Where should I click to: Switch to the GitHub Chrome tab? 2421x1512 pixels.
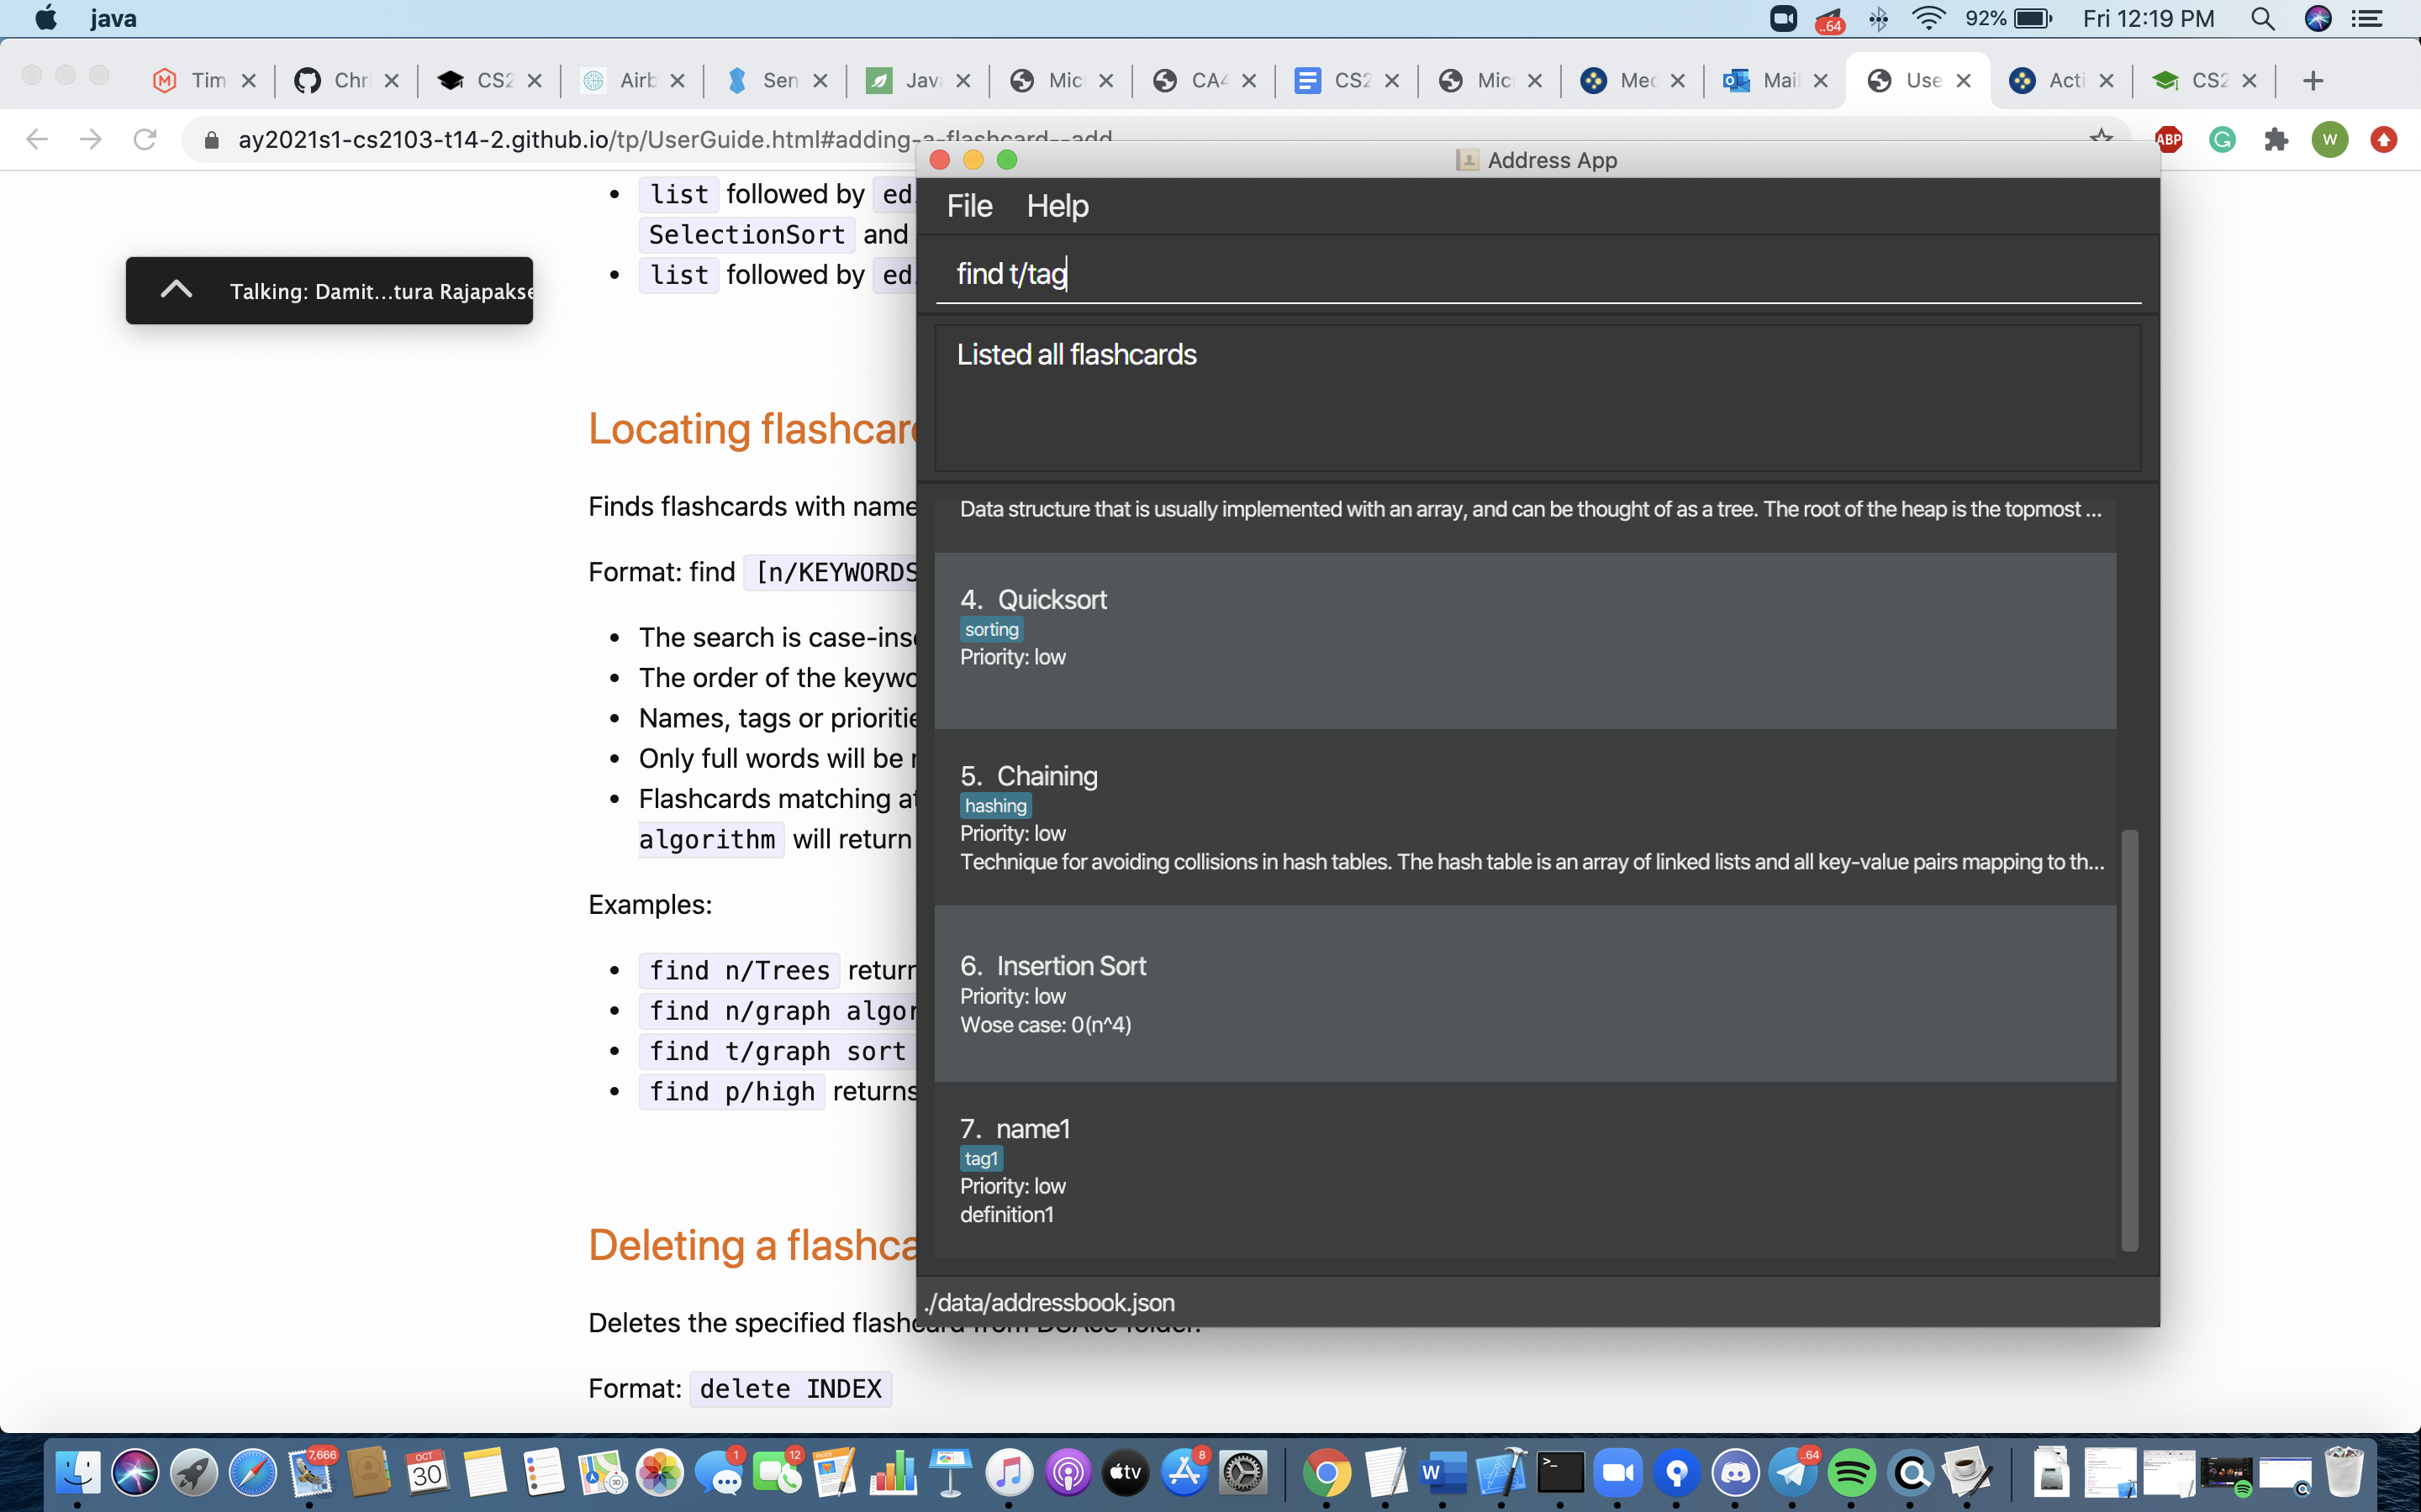point(332,80)
